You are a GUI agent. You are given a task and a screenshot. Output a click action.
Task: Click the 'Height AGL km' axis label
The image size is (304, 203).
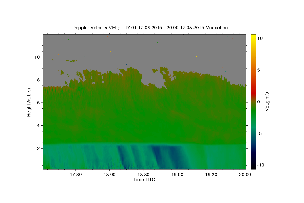(29, 101)
